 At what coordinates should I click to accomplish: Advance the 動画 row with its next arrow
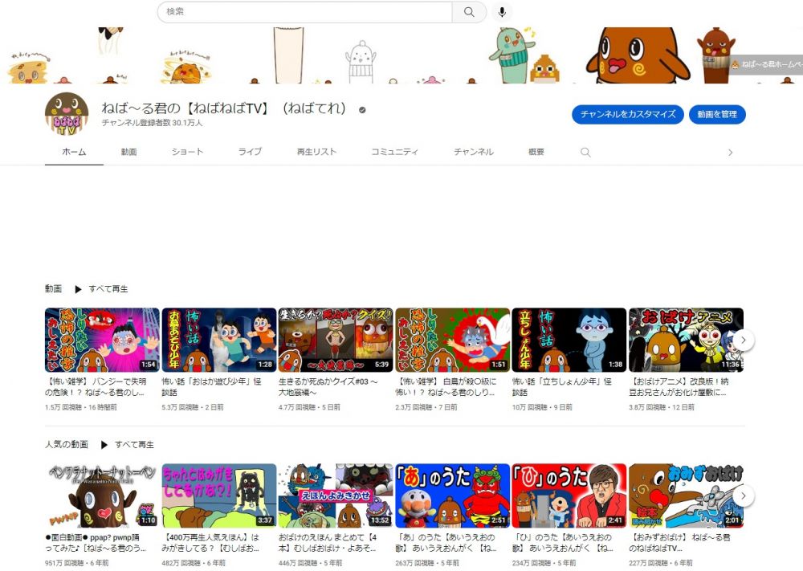pos(744,340)
